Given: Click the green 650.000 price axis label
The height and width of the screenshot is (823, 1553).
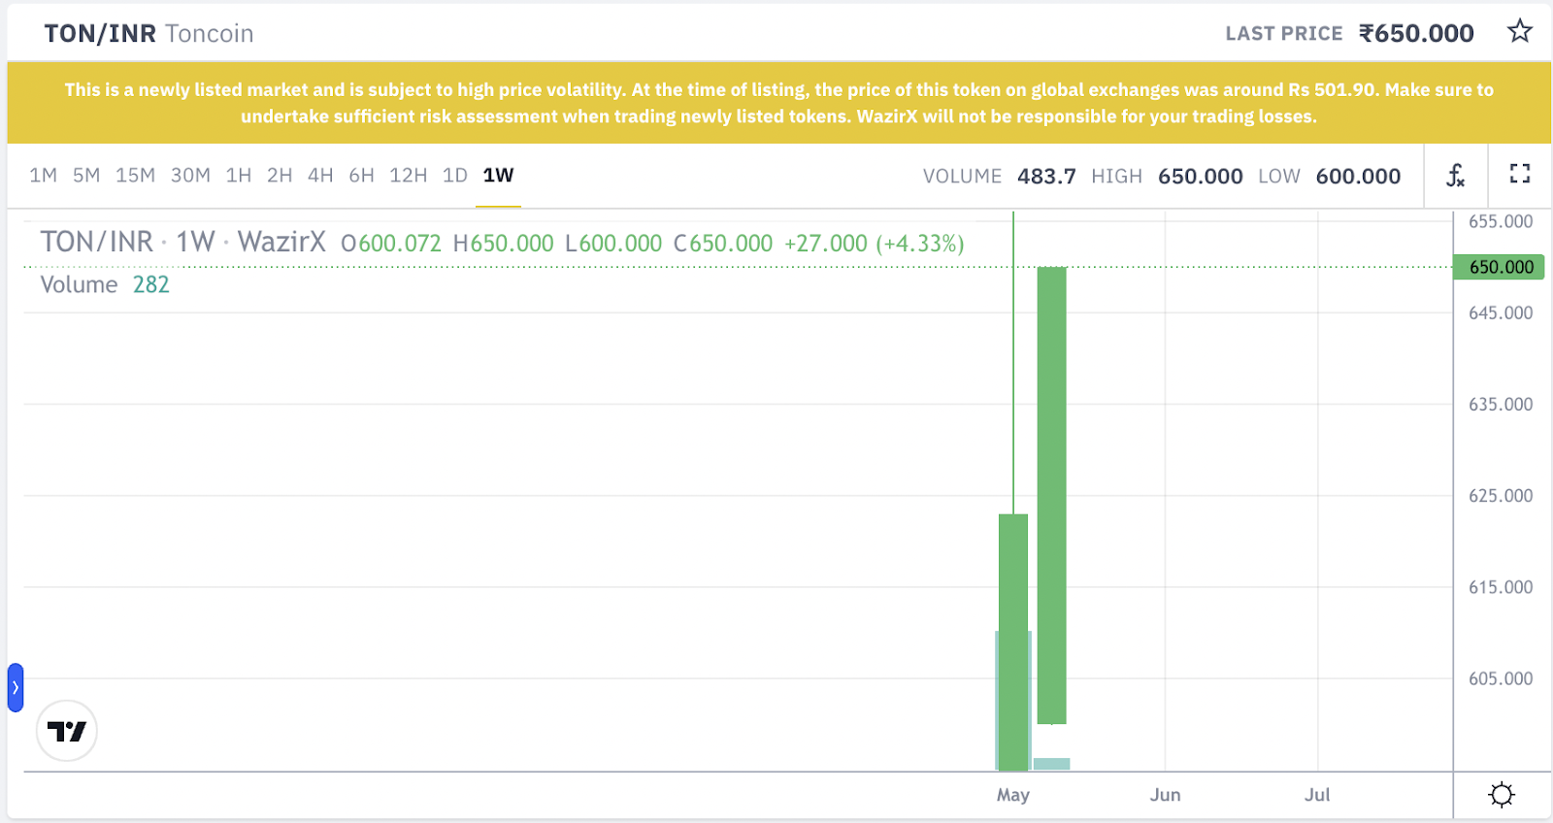Looking at the screenshot, I should [1499, 267].
